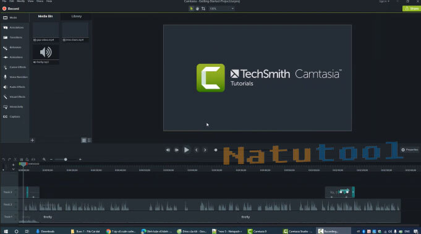Screen dimensions: 421x234
Task: Click the previous frame button
Action: tap(168, 150)
